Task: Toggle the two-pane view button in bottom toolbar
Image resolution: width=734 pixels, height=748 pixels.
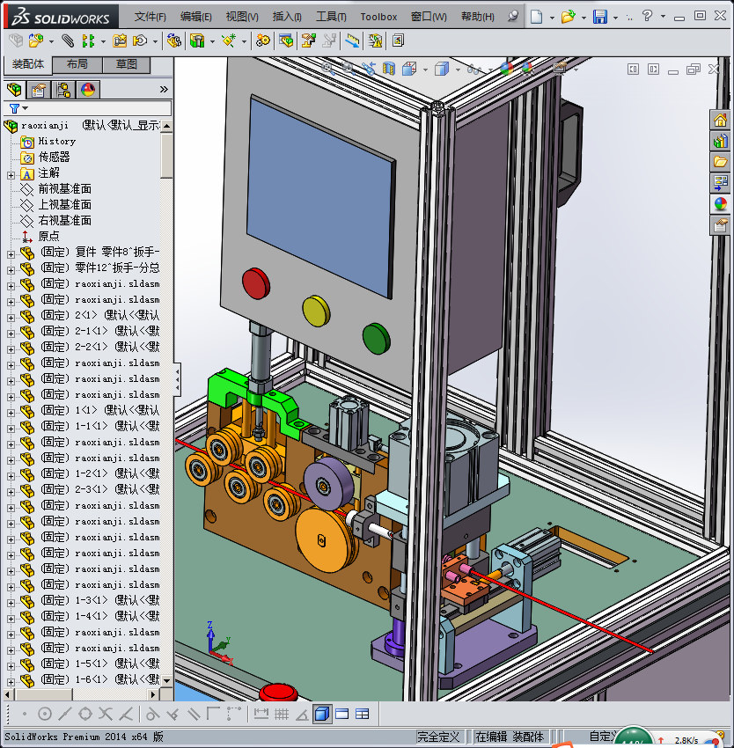Action: coord(342,715)
